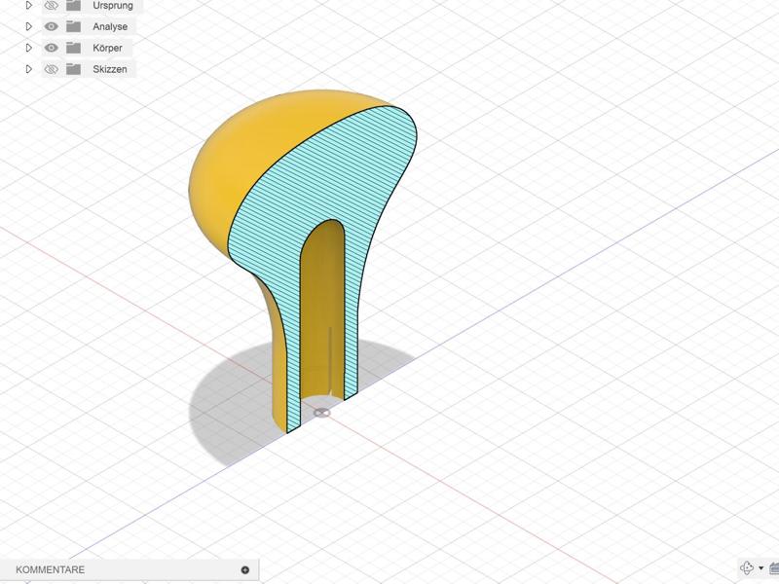
Task: Open the Orbit tool dropdown arrow
Action: [x=760, y=568]
